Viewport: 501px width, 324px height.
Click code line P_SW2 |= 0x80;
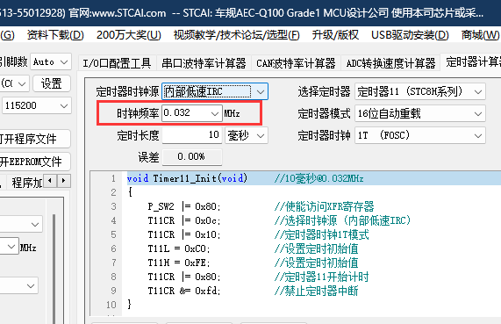tap(184, 206)
